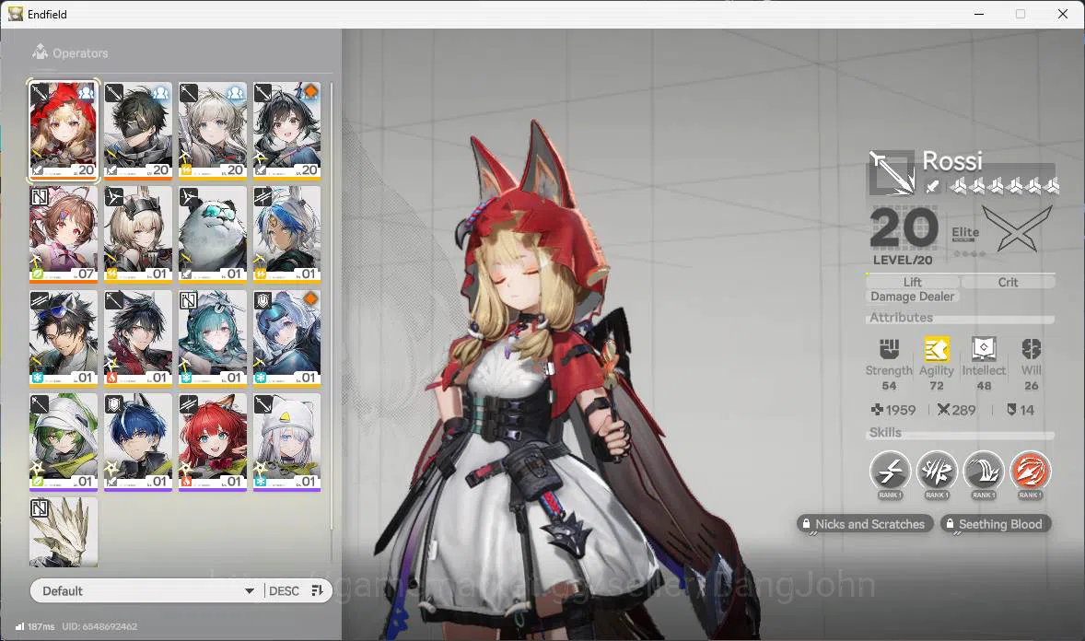
Task: Click the crossed blades Elite emblem
Action: (x=1017, y=228)
